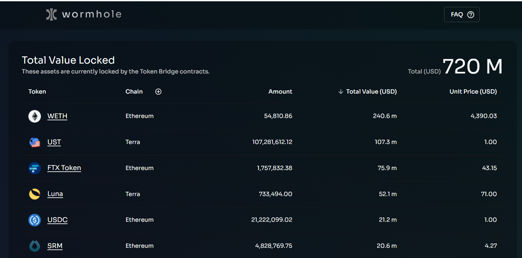Click the USDC token icon

tap(35, 220)
